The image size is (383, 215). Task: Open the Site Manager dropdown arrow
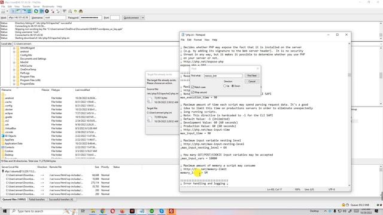pos(7,11)
